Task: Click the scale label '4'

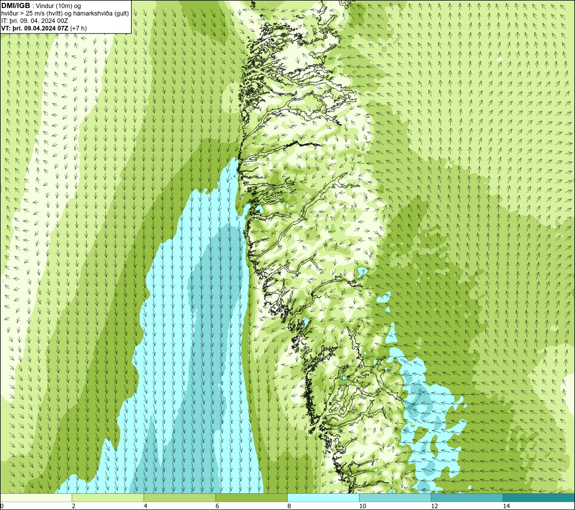Action: (x=145, y=506)
